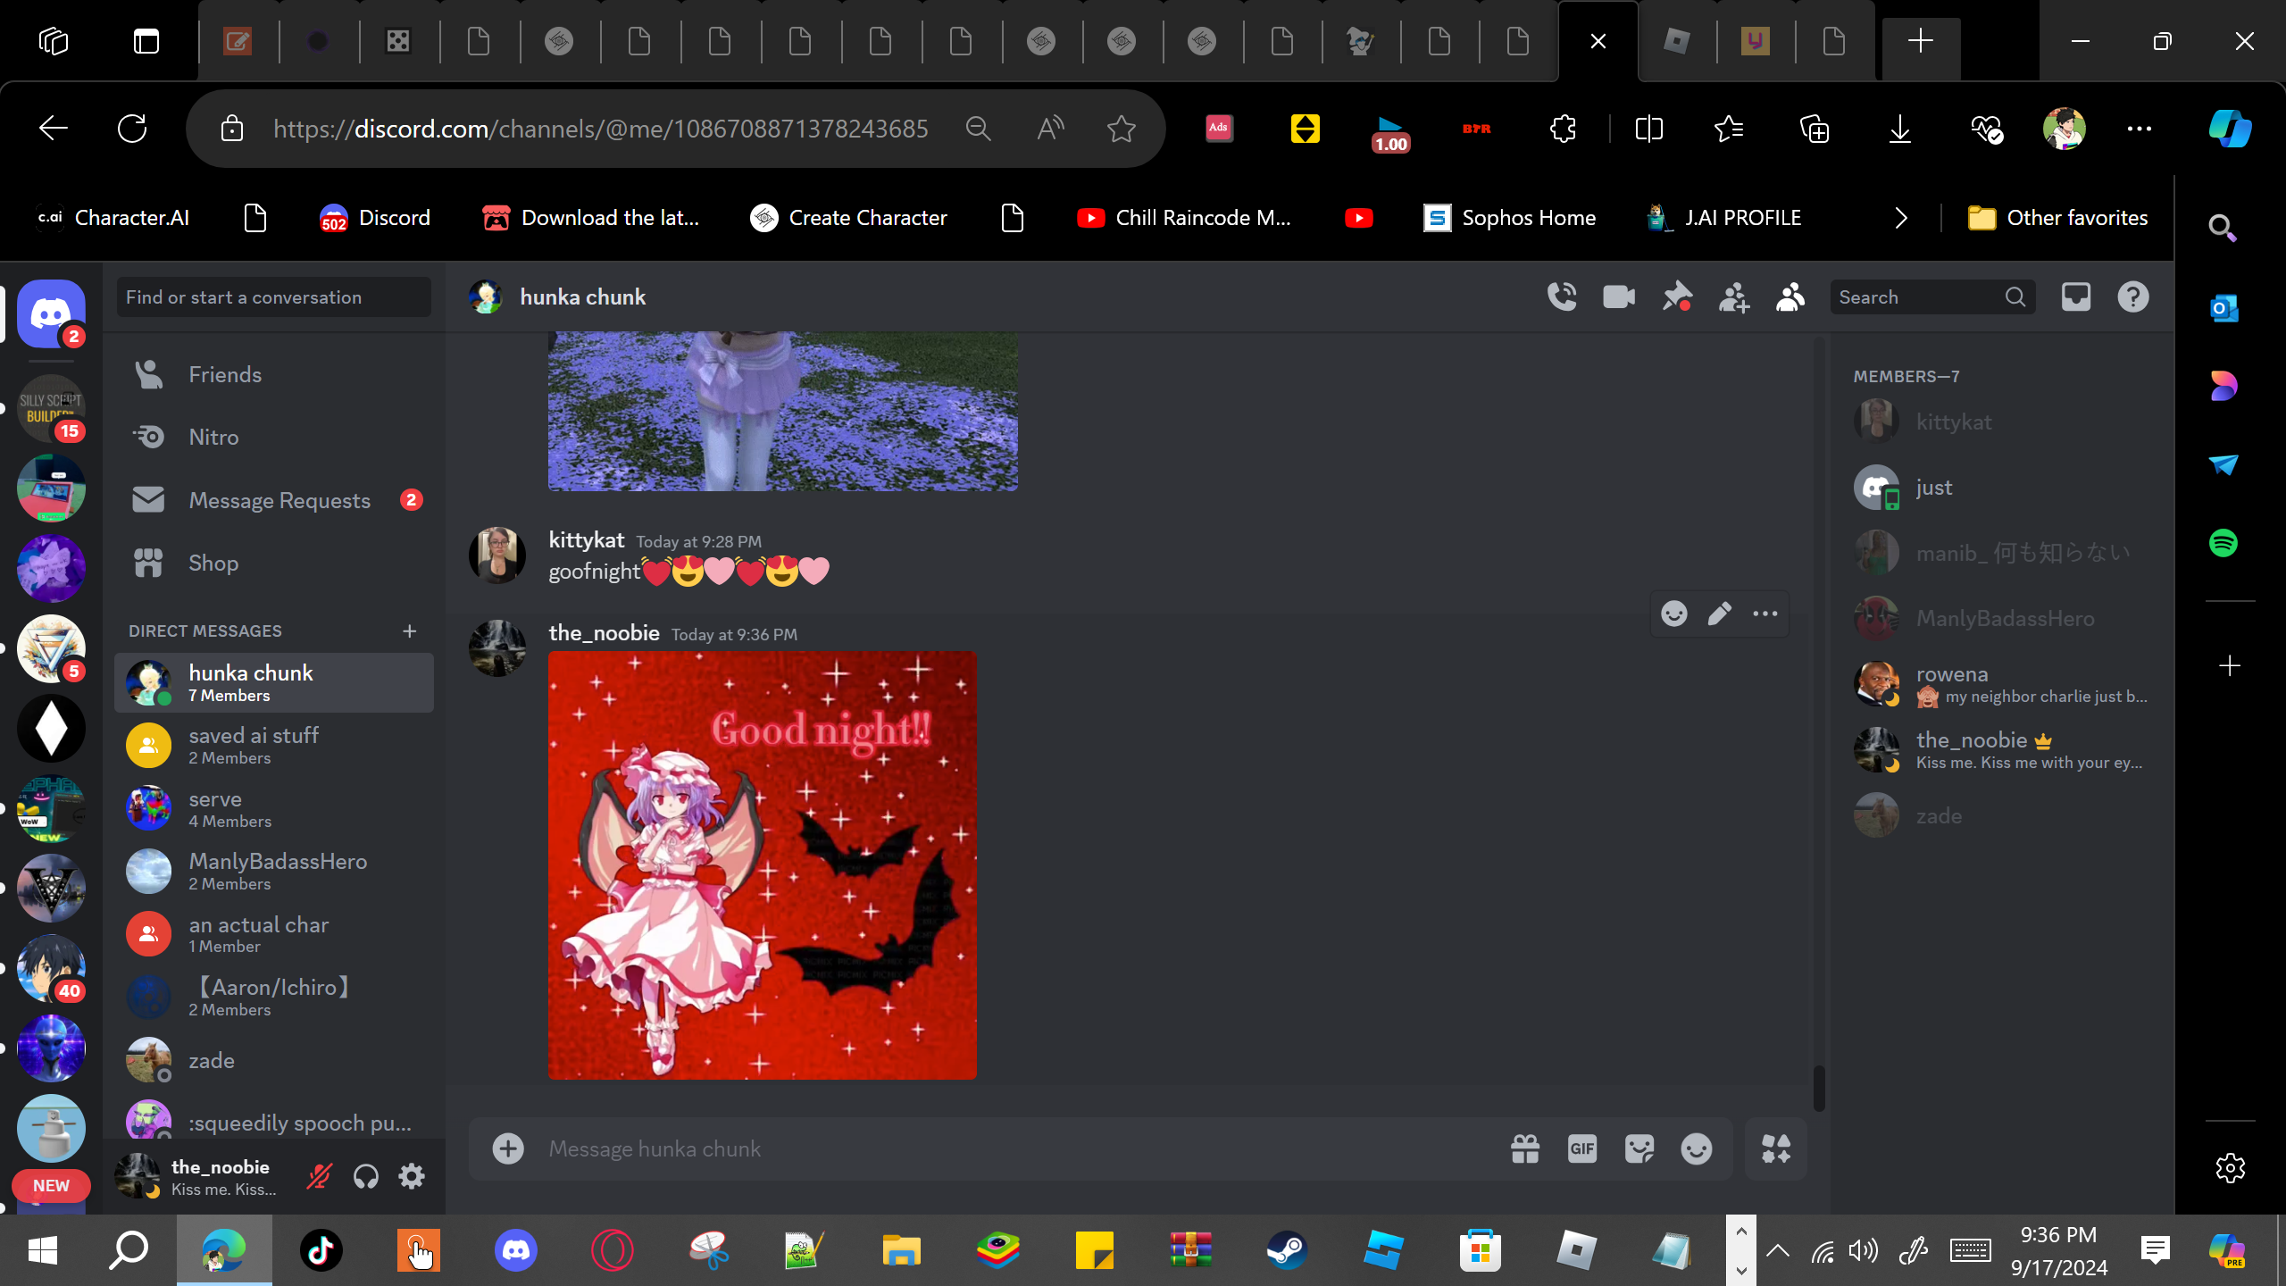Screen dimensions: 2286x1286
Task: Create a new DM with plus button
Action: coord(409,630)
